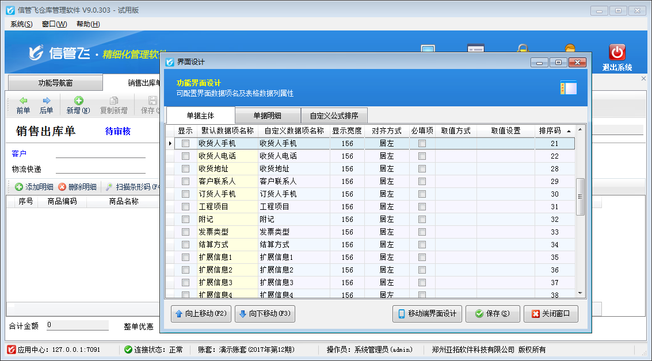Check 显示 box for 发票类型 row
Viewport: 652px width, 361px height.
coord(185,232)
